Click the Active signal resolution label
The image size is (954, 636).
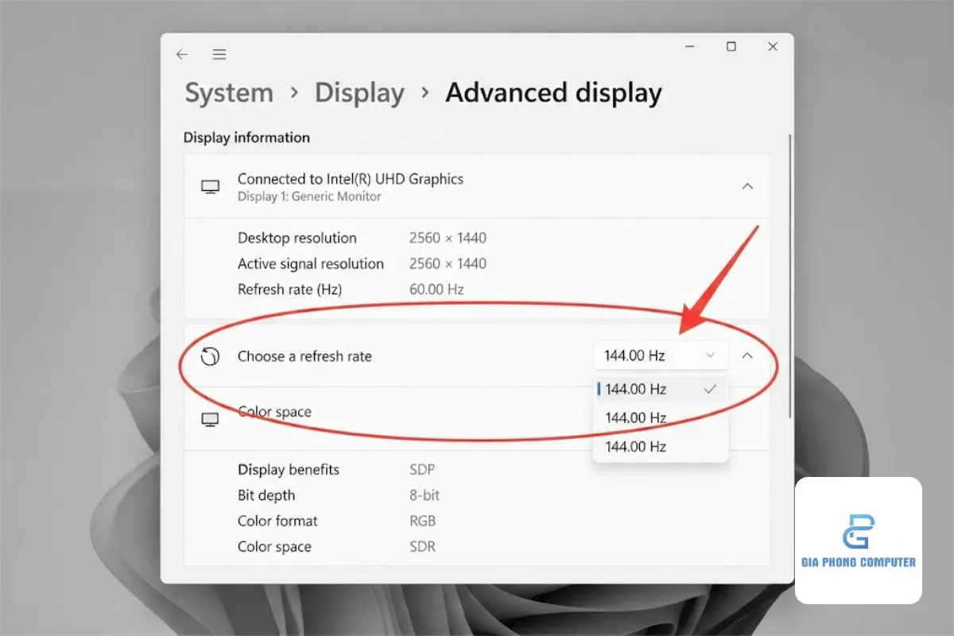coord(311,263)
